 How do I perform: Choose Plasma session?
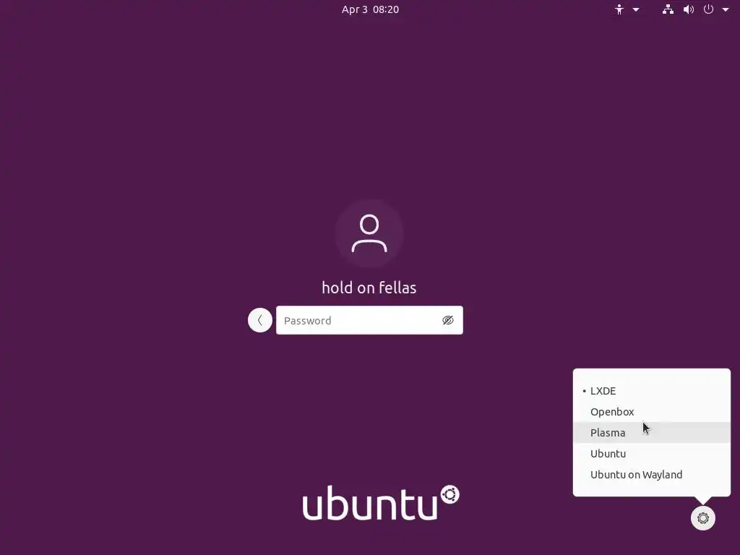[651, 432]
